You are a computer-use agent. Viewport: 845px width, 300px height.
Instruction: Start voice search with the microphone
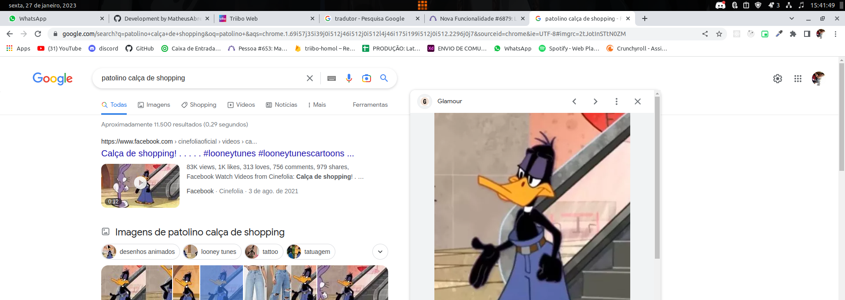[x=349, y=78]
